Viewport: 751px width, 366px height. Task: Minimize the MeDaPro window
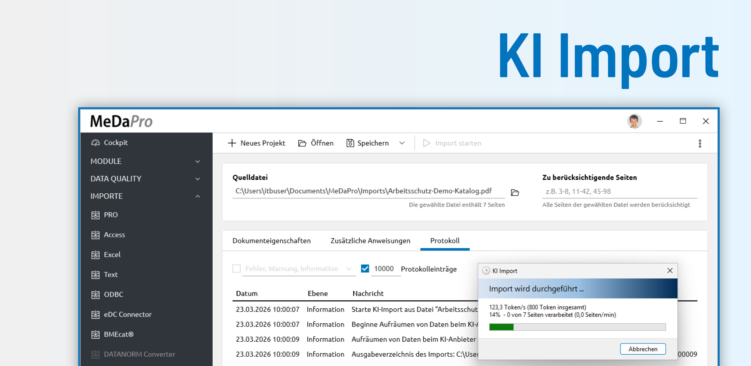tap(660, 121)
